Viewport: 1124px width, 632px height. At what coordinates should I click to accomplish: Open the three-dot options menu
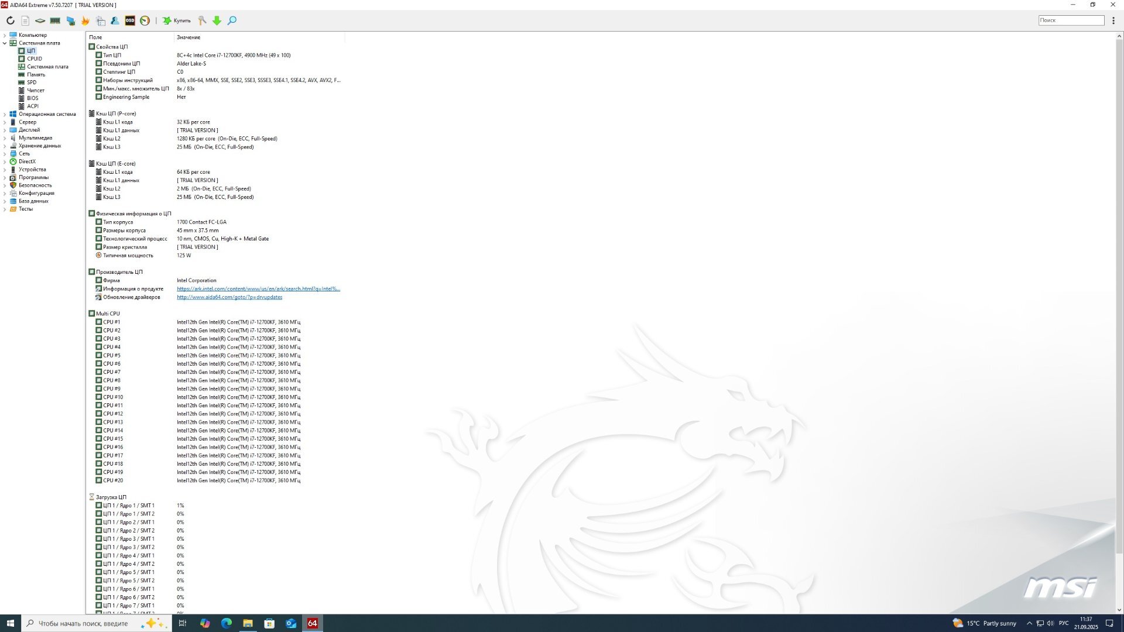tap(1113, 20)
